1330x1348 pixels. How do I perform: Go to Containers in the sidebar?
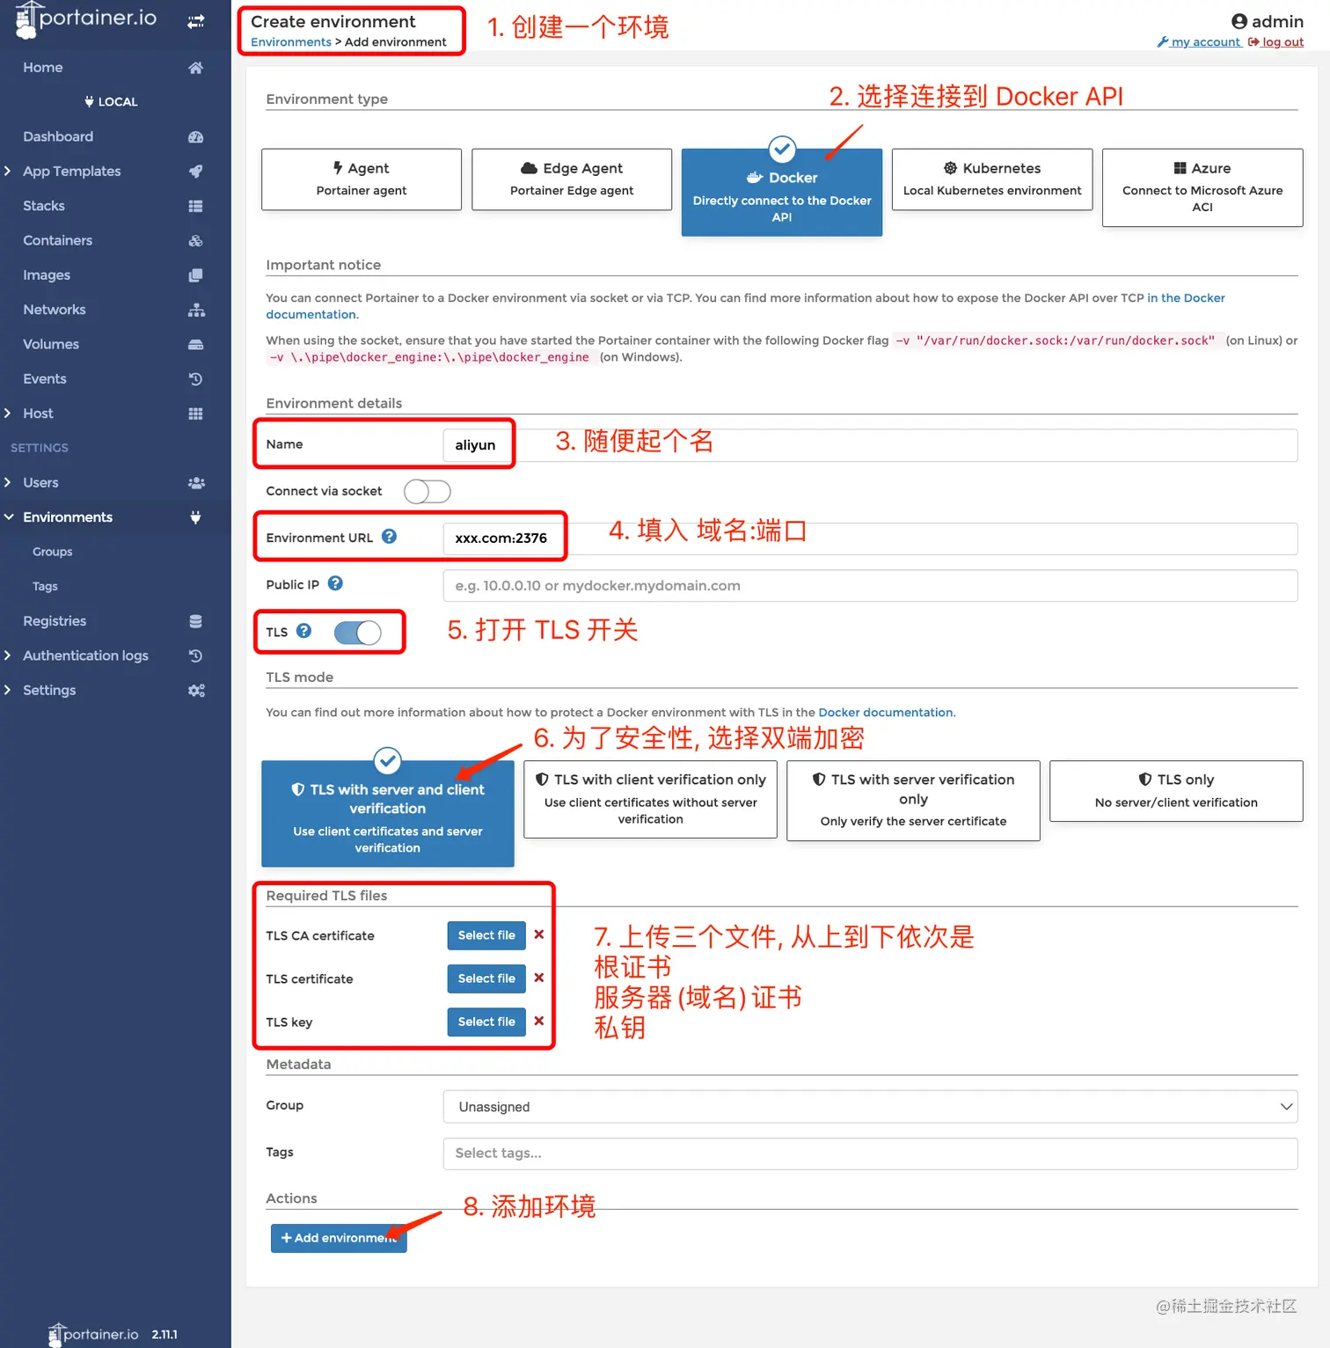coord(57,240)
